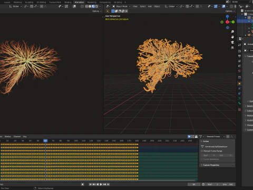Select solid shading in left viewport
Screen dimensions: 253x190
(90, 6)
